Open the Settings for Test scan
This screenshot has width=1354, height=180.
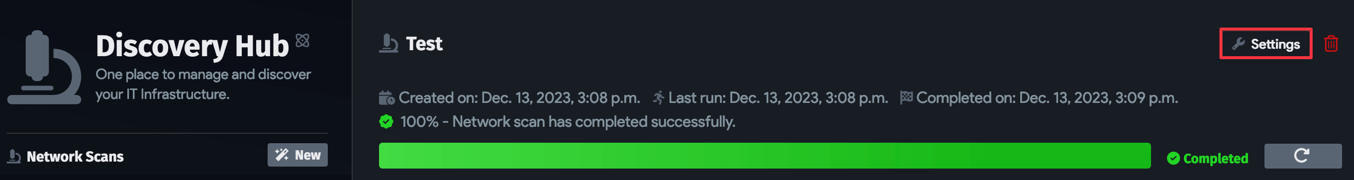[x=1265, y=44]
